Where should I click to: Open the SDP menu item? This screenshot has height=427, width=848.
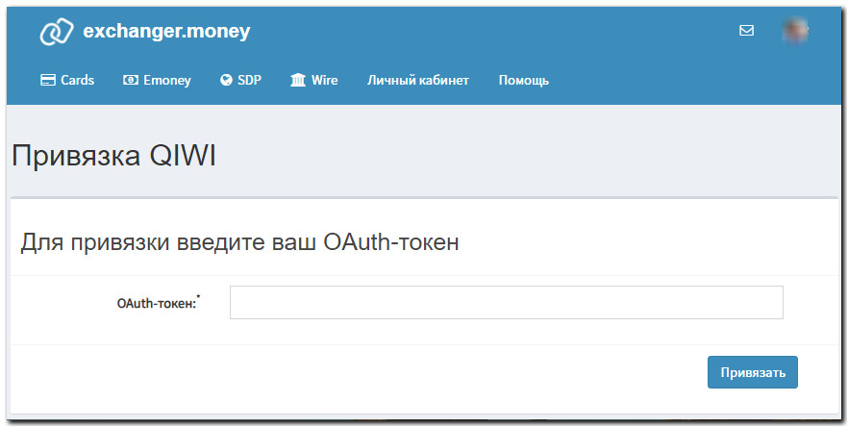click(240, 80)
